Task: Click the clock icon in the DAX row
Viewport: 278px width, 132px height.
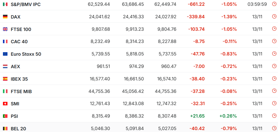Action: (x=274, y=16)
